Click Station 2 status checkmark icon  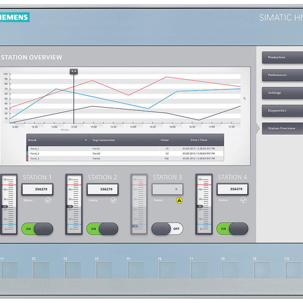pyautogui.click(x=113, y=200)
